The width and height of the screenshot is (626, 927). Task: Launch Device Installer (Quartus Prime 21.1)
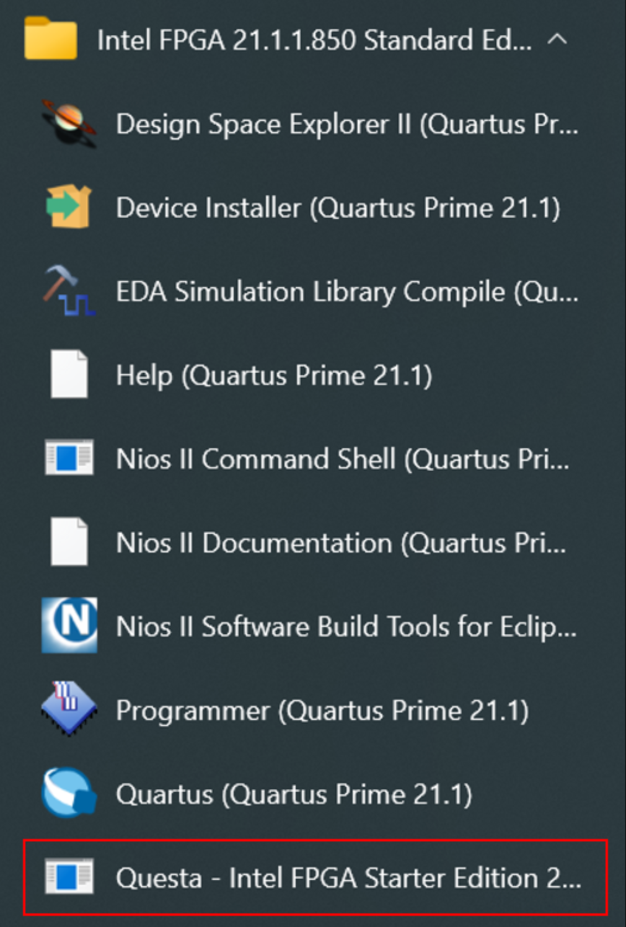point(338,208)
